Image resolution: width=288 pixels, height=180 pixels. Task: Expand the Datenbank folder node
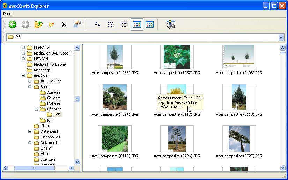point(30,131)
